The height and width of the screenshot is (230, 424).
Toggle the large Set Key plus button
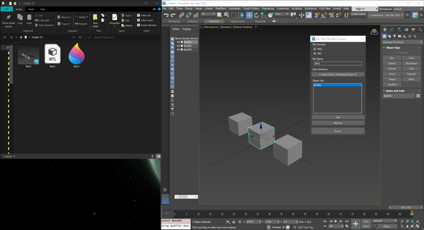355,224
